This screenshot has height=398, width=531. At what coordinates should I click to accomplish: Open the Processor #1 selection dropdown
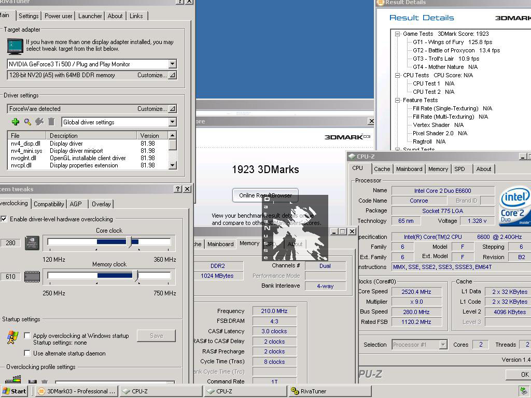pyautogui.click(x=443, y=345)
